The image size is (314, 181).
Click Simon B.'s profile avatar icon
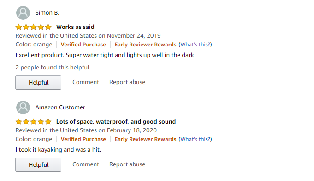(23, 13)
